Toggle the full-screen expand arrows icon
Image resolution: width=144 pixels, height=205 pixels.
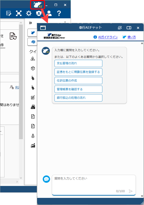pos(19,13)
